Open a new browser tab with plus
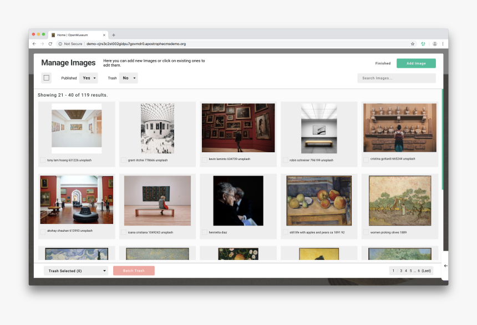The image size is (477, 325). 114,35
